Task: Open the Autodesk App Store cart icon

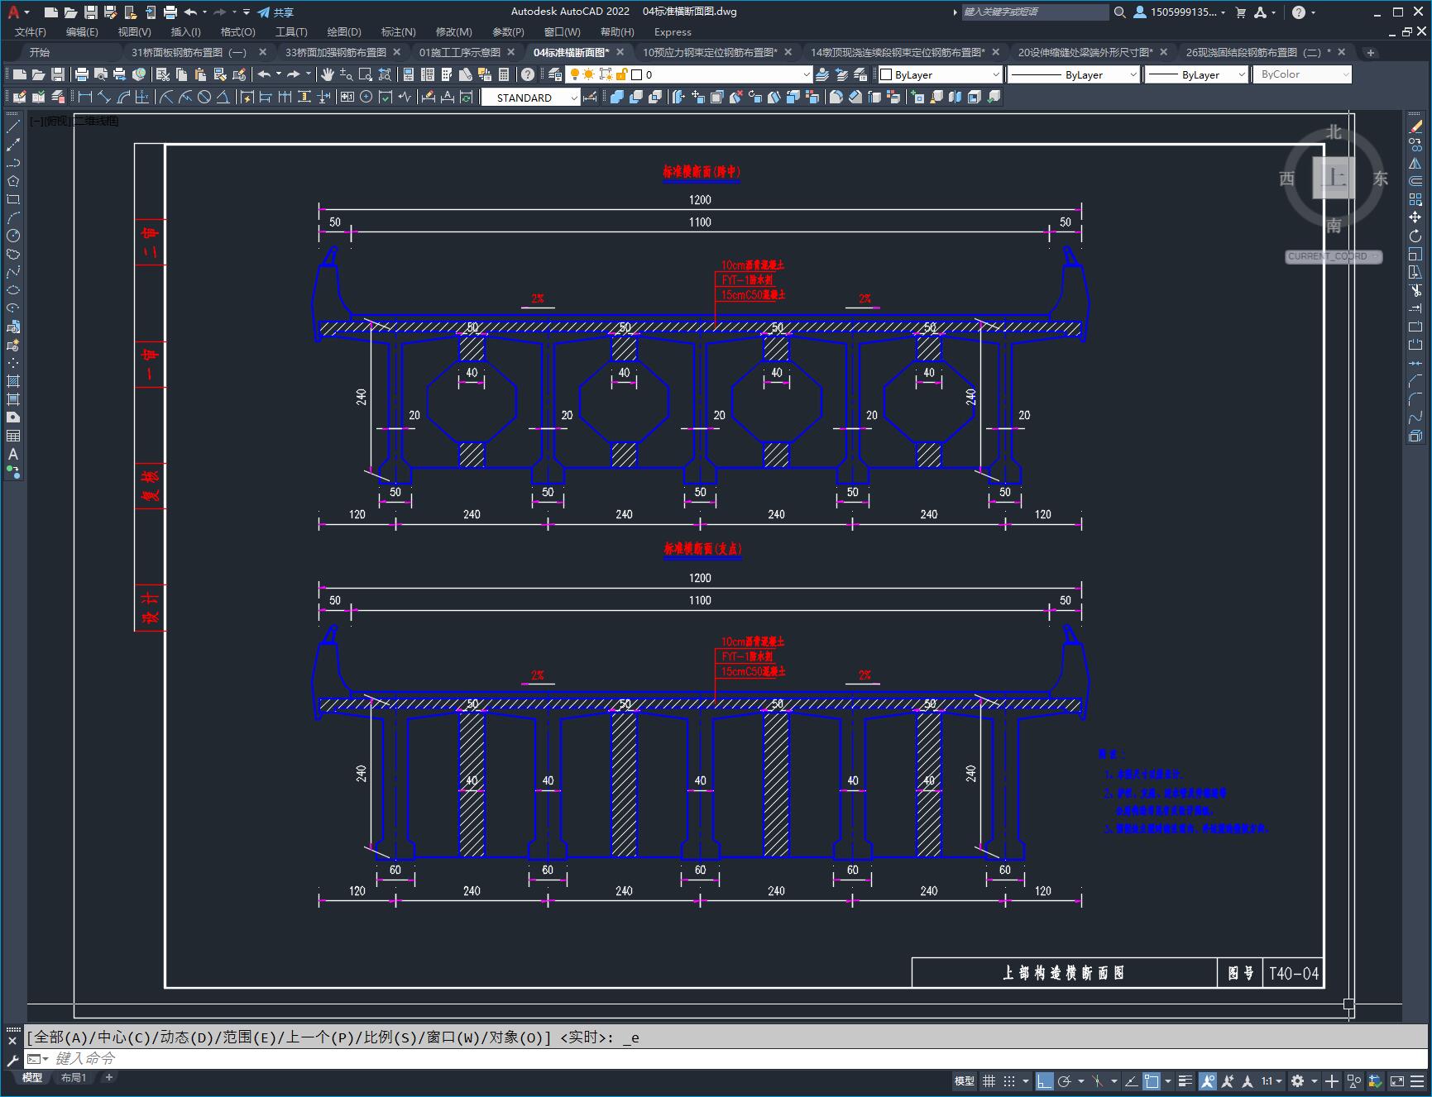Action: click(x=1240, y=12)
